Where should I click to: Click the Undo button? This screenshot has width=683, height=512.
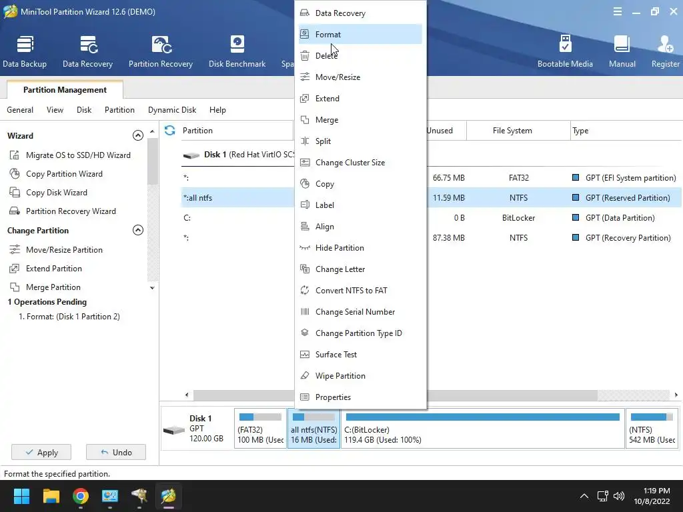pos(116,453)
